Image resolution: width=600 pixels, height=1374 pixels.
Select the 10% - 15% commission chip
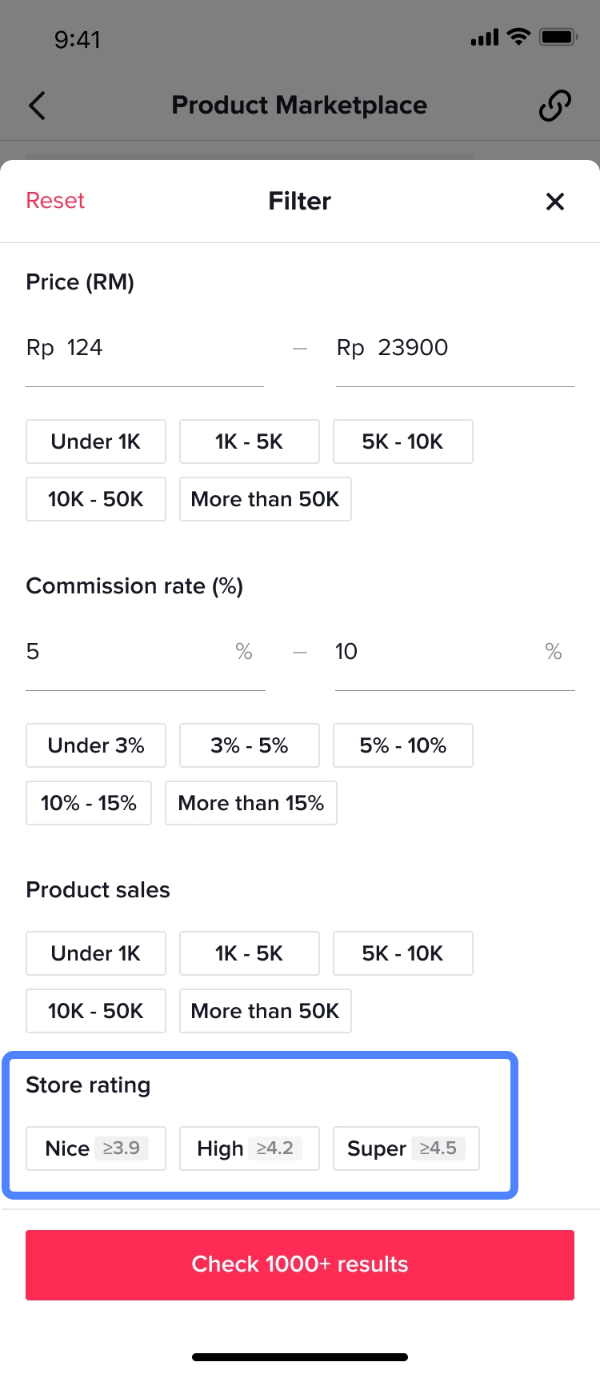(x=89, y=803)
